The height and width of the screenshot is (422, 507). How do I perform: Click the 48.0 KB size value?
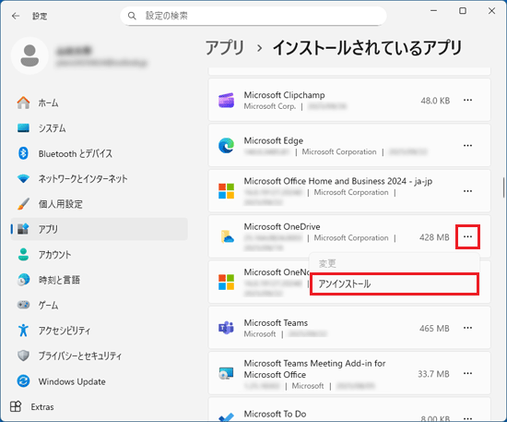point(435,101)
